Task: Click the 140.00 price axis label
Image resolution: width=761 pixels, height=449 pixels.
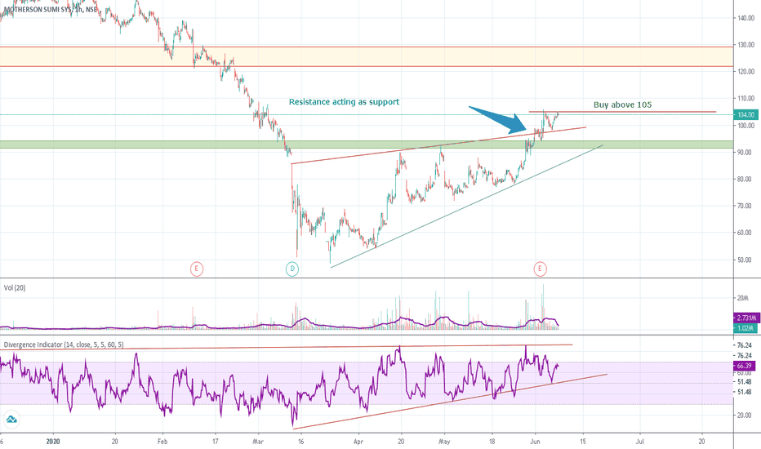Action: tap(746, 19)
